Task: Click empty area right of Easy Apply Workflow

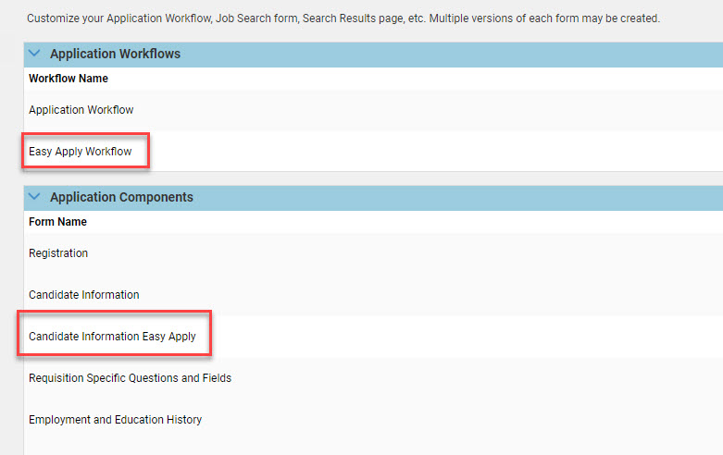Action: (417, 152)
